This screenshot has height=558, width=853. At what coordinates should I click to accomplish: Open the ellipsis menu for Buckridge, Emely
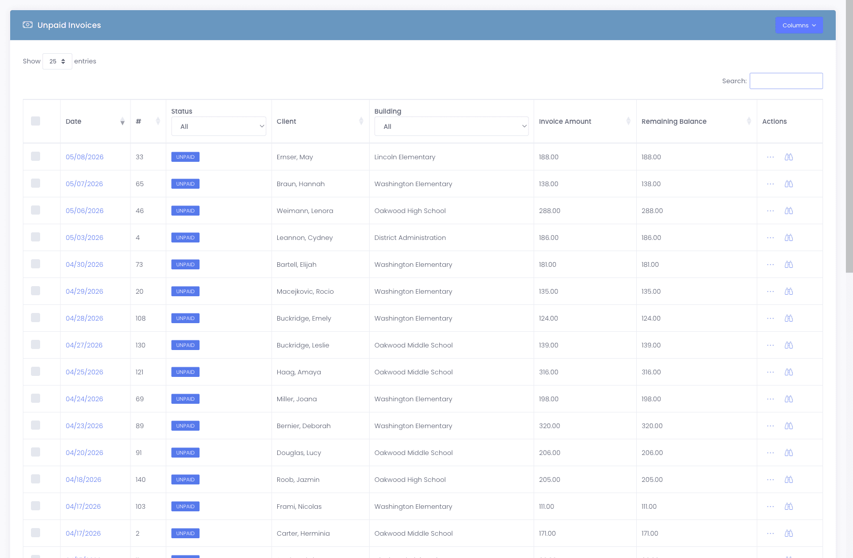pos(770,319)
